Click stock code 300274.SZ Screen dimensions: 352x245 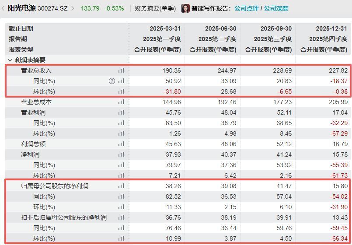click(52, 9)
